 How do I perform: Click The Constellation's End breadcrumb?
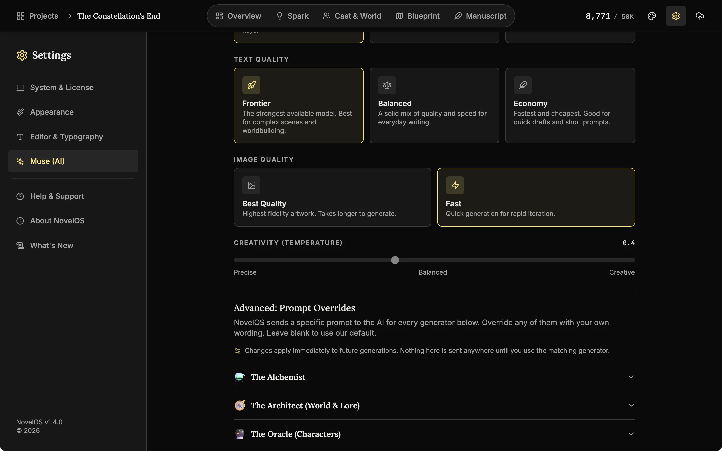119,16
